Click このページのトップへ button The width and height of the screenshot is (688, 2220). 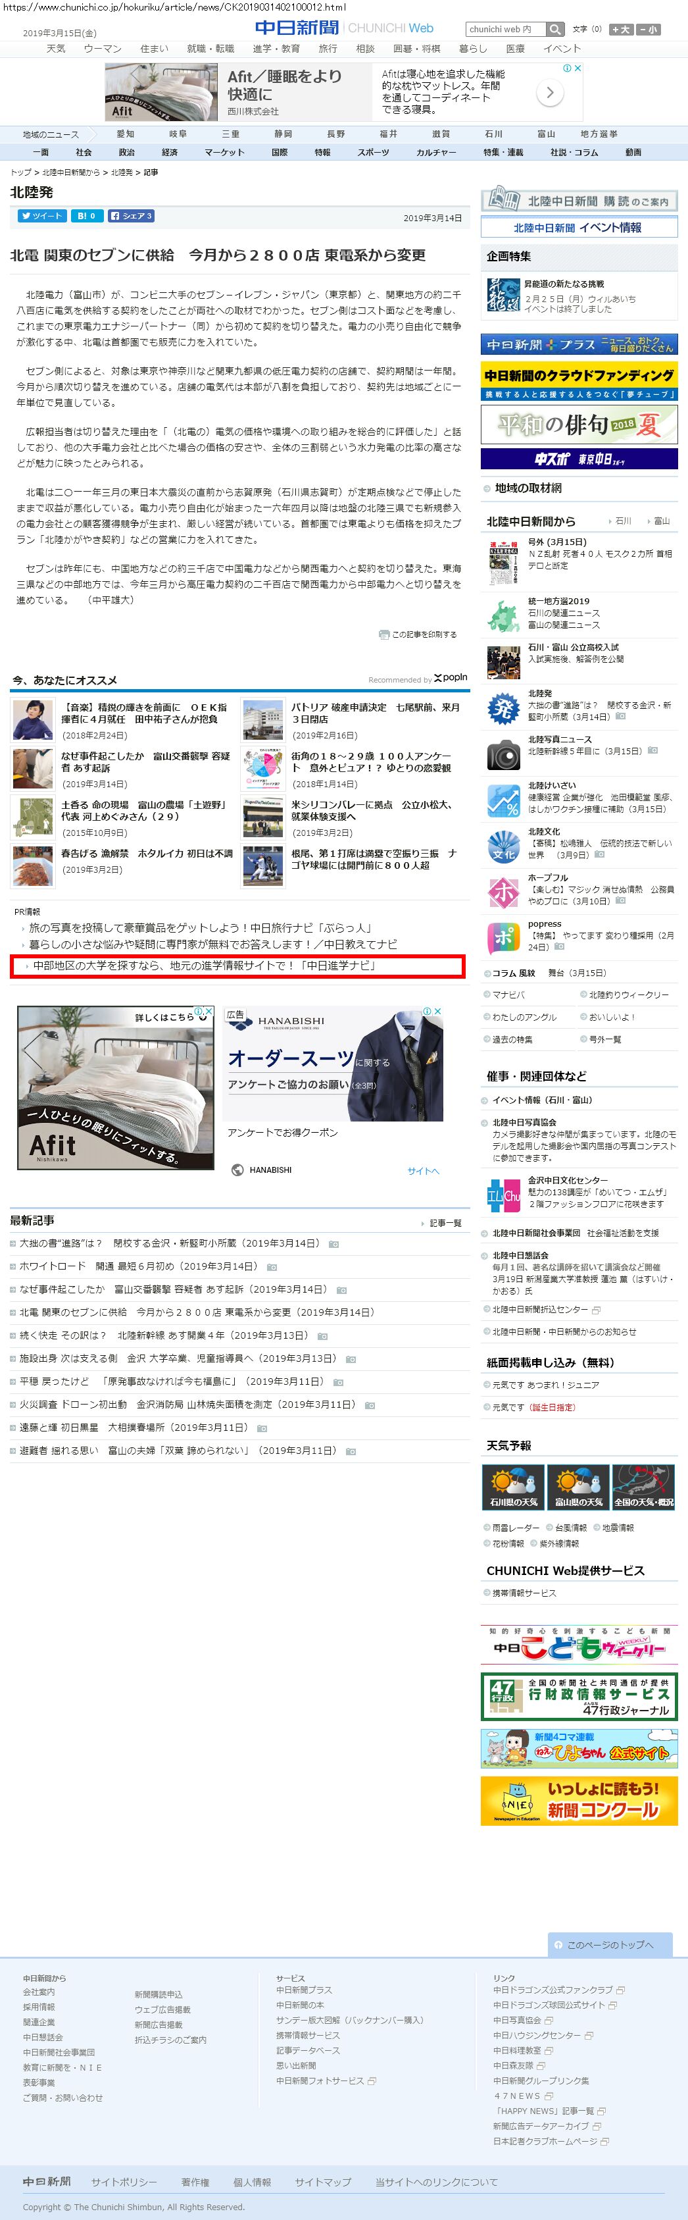point(610,1944)
